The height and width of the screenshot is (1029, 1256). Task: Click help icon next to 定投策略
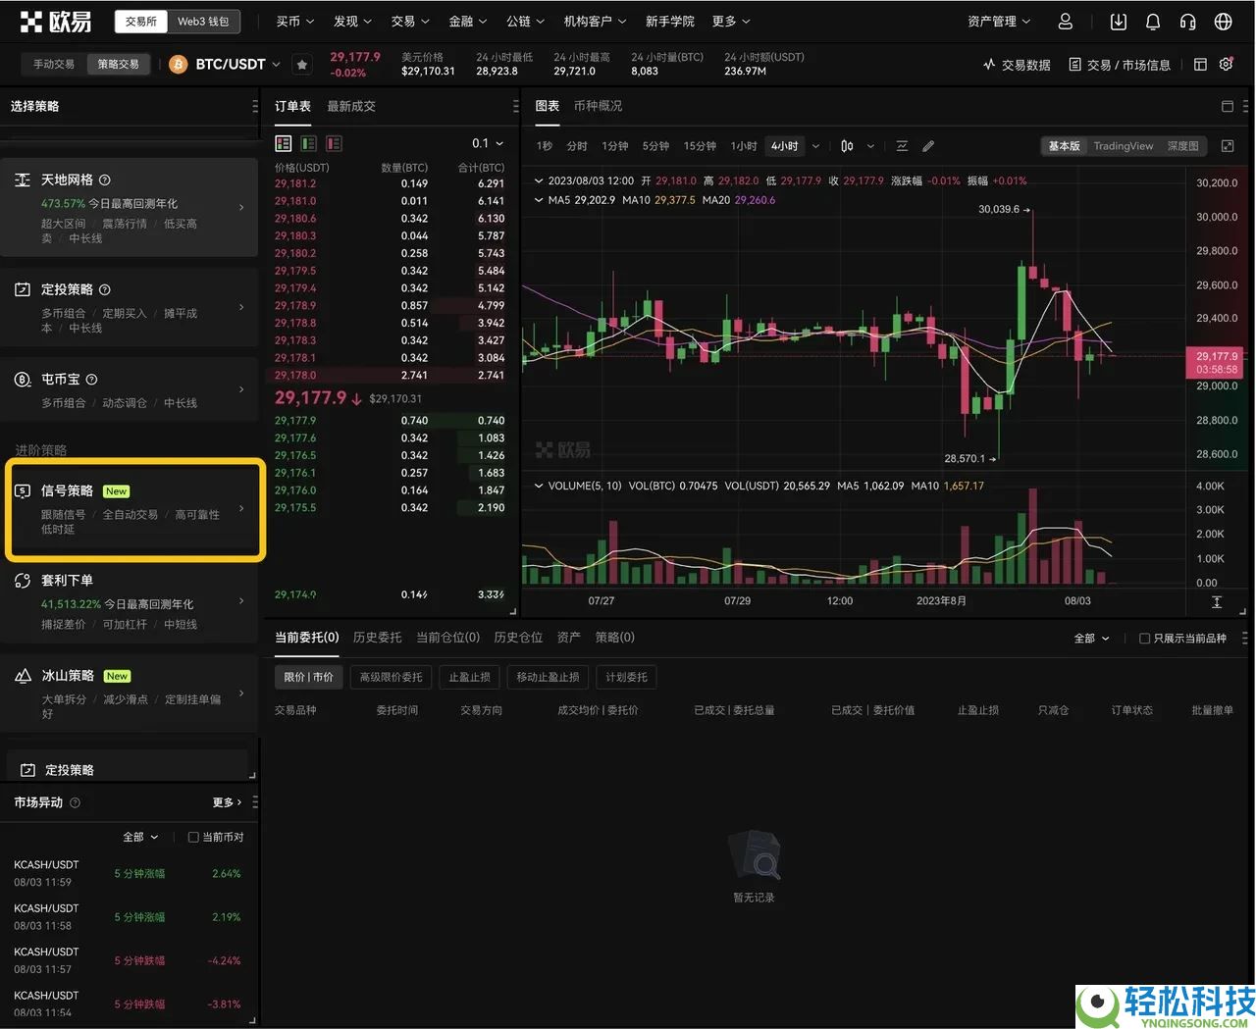pyautogui.click(x=105, y=290)
